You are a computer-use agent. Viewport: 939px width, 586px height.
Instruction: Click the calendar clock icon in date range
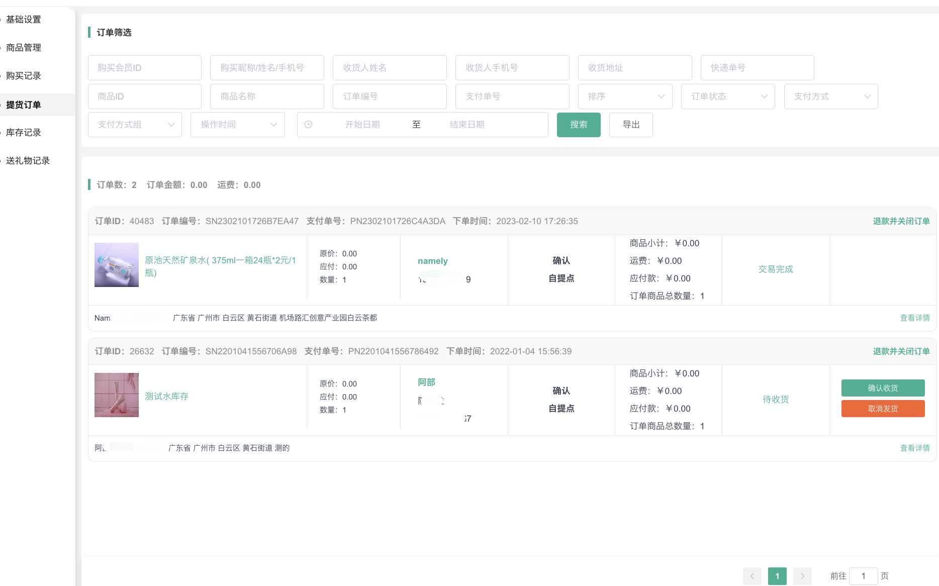[309, 125]
